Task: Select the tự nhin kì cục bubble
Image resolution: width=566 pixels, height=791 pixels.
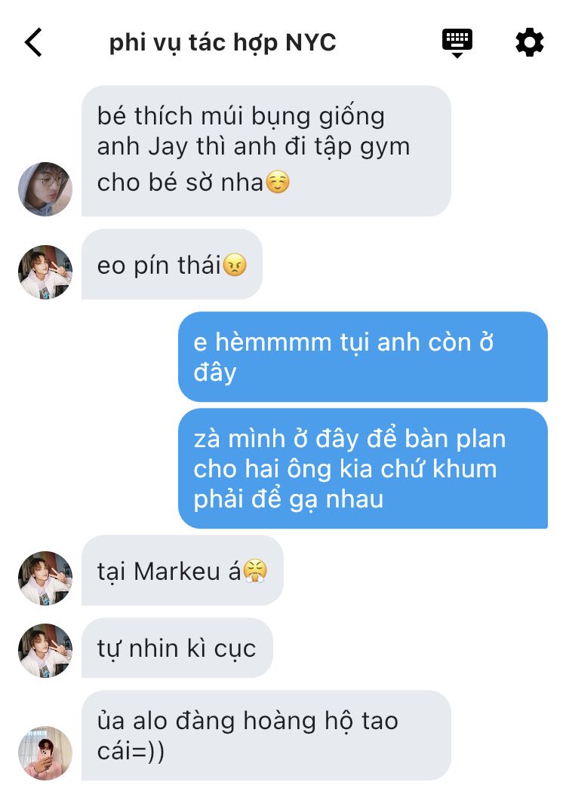Action: (177, 648)
